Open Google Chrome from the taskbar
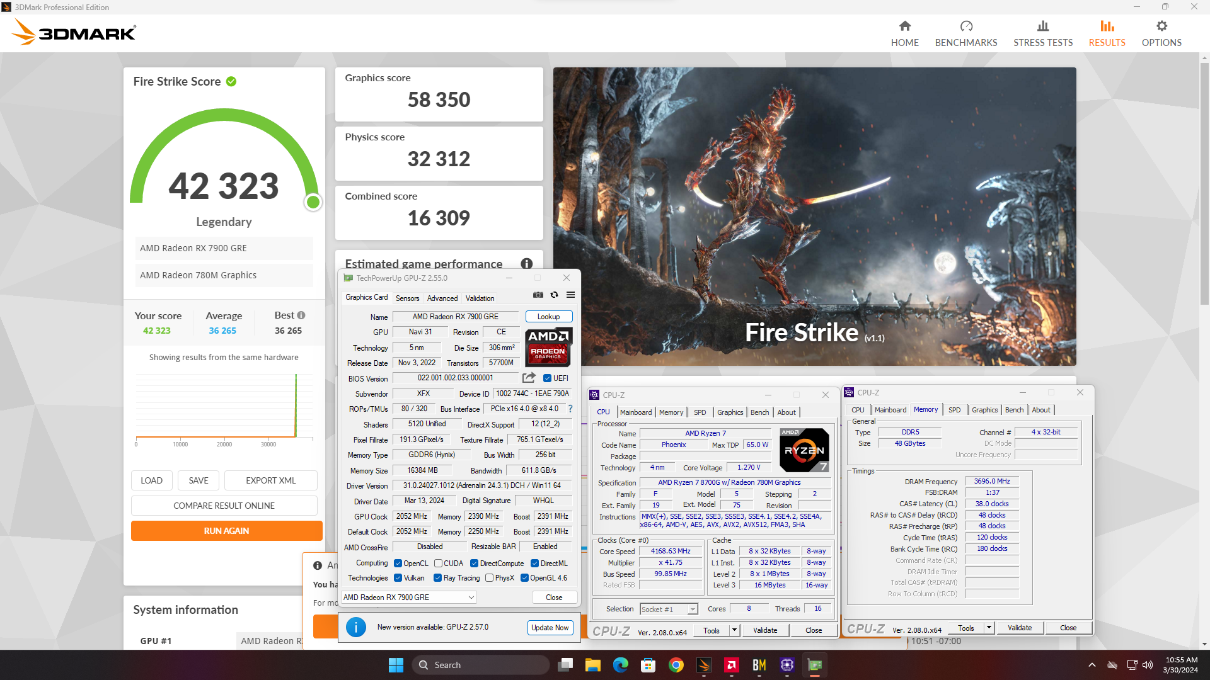The height and width of the screenshot is (680, 1210). (676, 665)
